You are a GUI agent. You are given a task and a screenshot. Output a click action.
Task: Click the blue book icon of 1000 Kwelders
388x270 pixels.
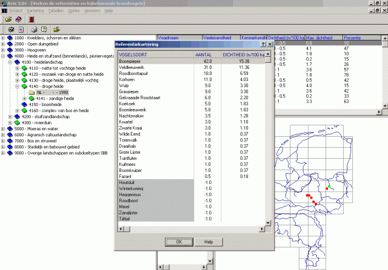click(10, 38)
